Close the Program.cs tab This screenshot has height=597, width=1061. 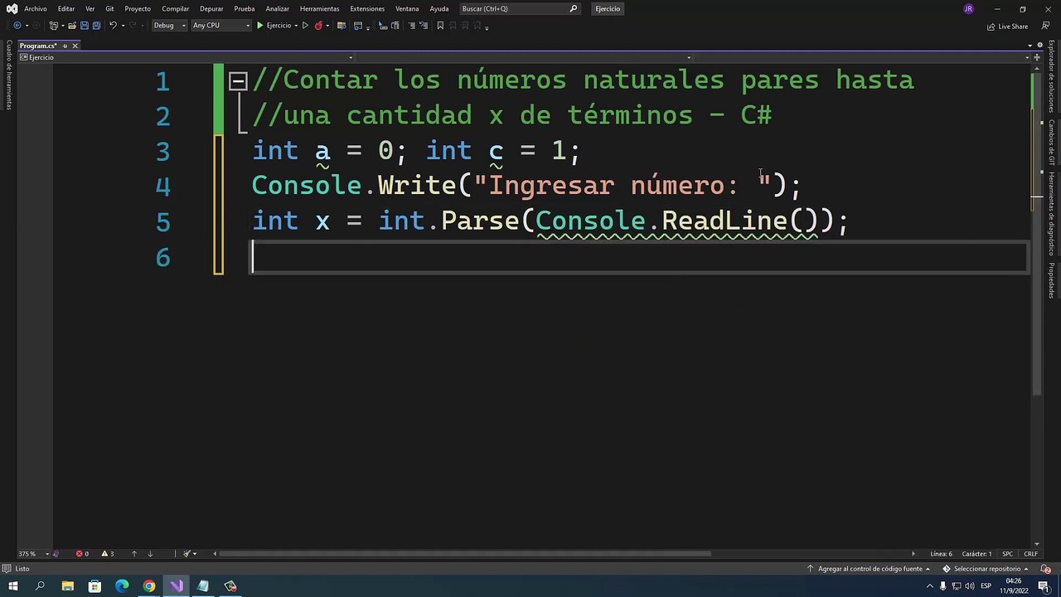pyautogui.click(x=75, y=46)
